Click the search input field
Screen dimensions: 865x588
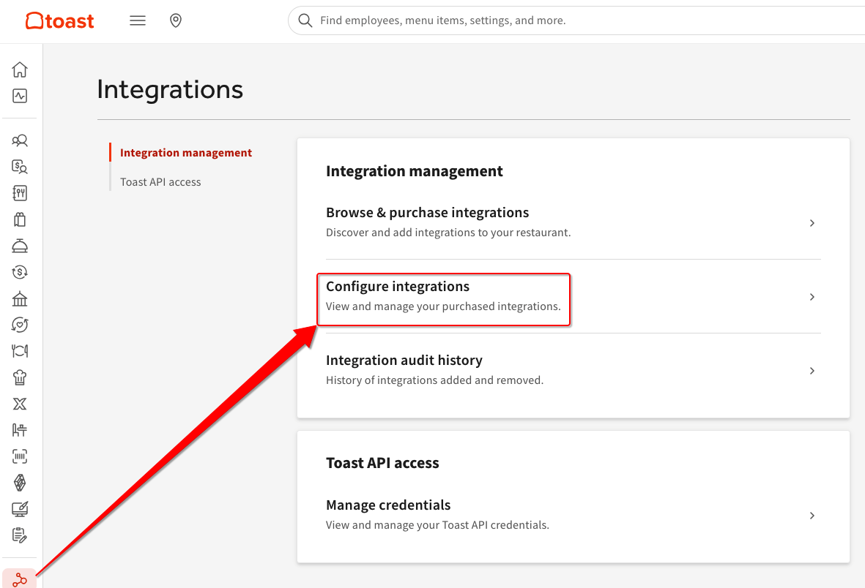click(x=571, y=21)
